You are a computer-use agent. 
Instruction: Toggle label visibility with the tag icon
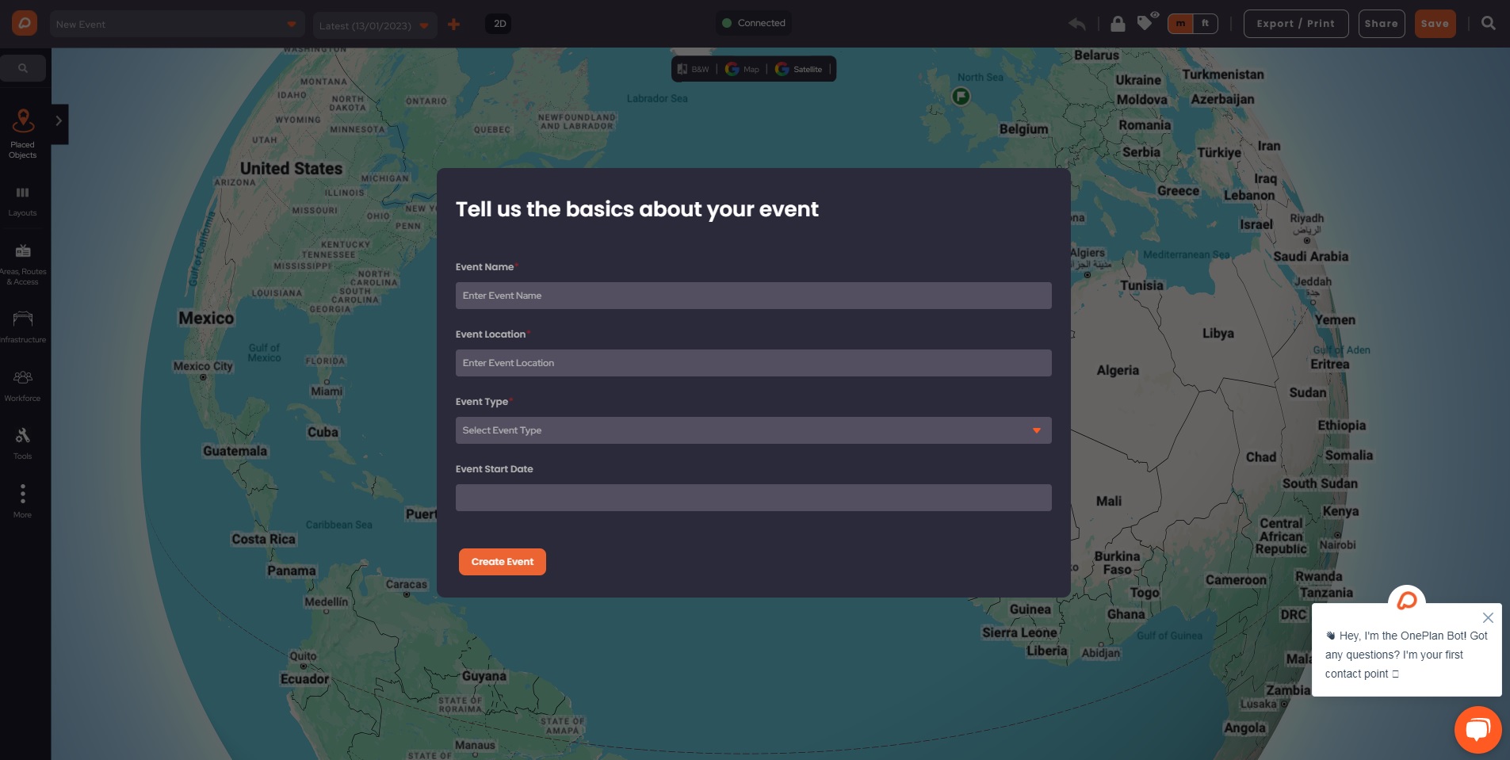[1144, 24]
